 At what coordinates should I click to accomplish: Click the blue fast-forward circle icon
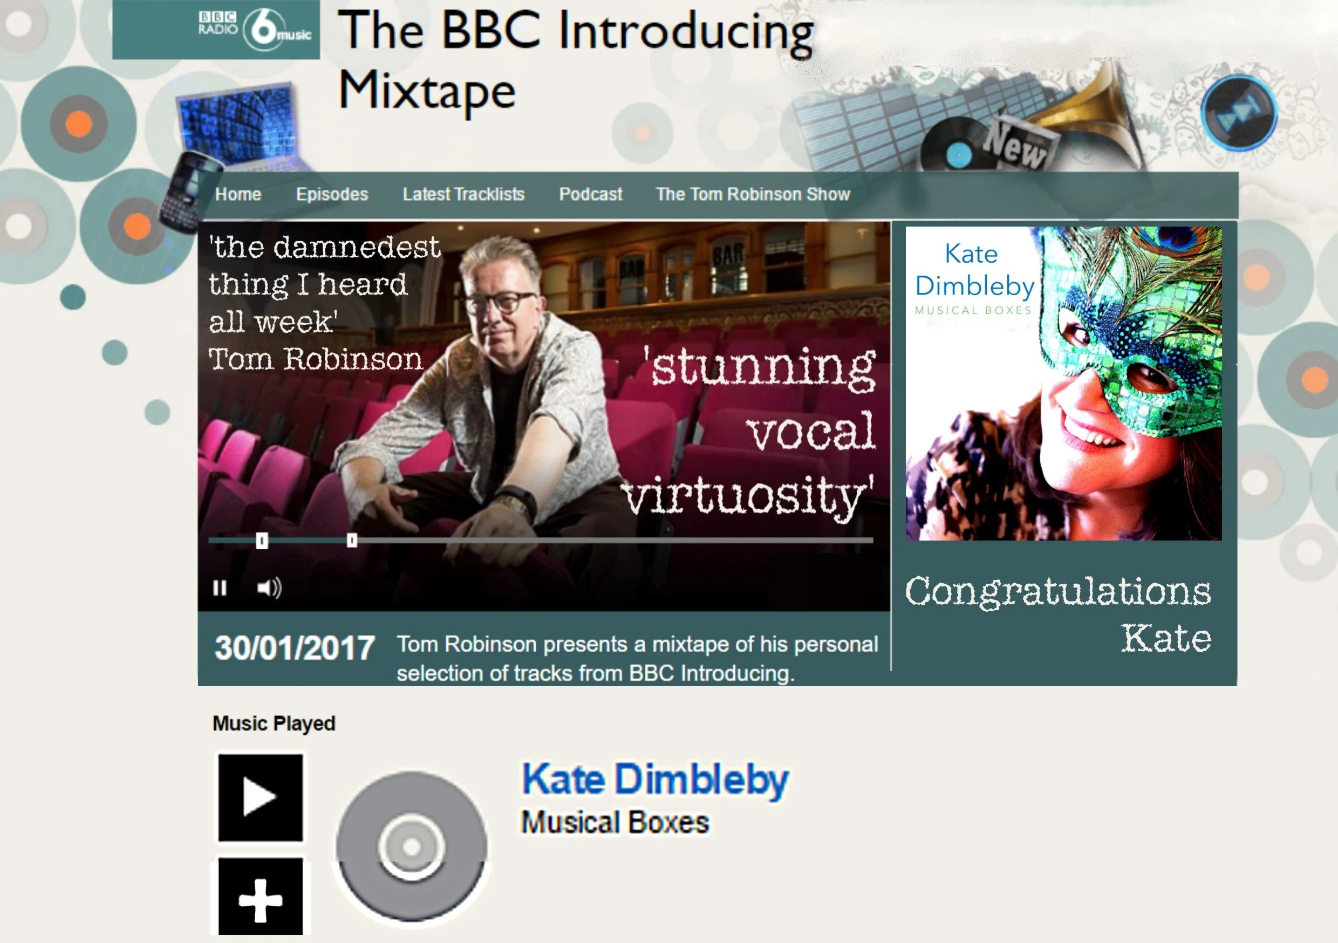[1238, 113]
